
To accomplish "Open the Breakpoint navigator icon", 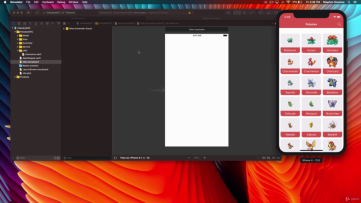I will click(x=52, y=24).
